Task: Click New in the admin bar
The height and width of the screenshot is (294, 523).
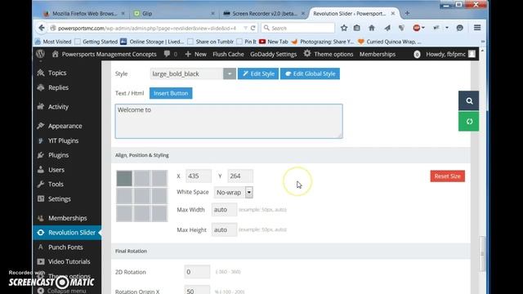Action: pyautogui.click(x=196, y=54)
